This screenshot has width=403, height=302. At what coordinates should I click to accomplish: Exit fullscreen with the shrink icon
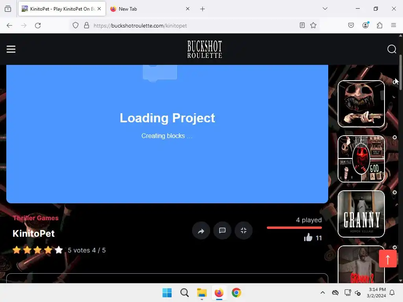[x=244, y=230]
